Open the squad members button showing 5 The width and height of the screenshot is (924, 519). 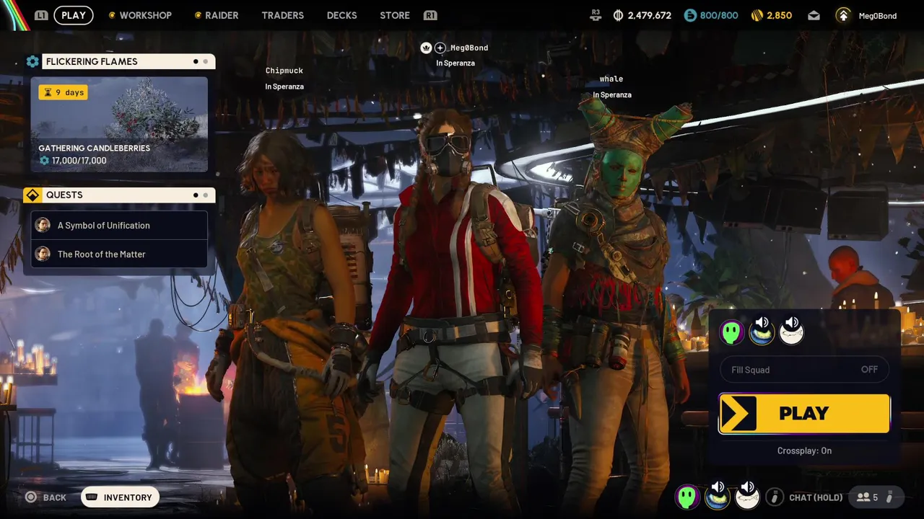[x=875, y=497]
